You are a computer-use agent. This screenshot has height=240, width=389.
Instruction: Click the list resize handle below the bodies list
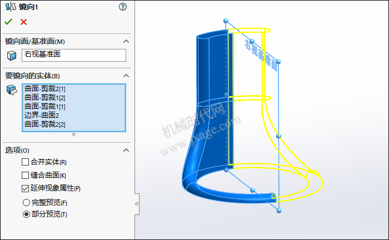click(x=74, y=134)
